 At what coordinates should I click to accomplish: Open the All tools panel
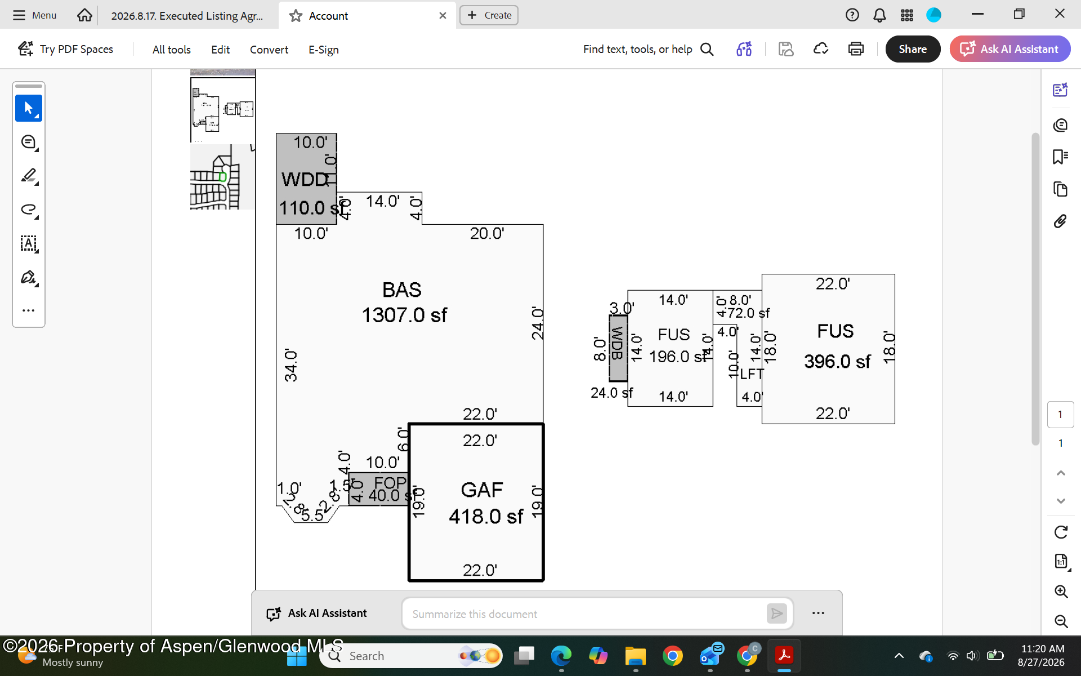coord(172,50)
